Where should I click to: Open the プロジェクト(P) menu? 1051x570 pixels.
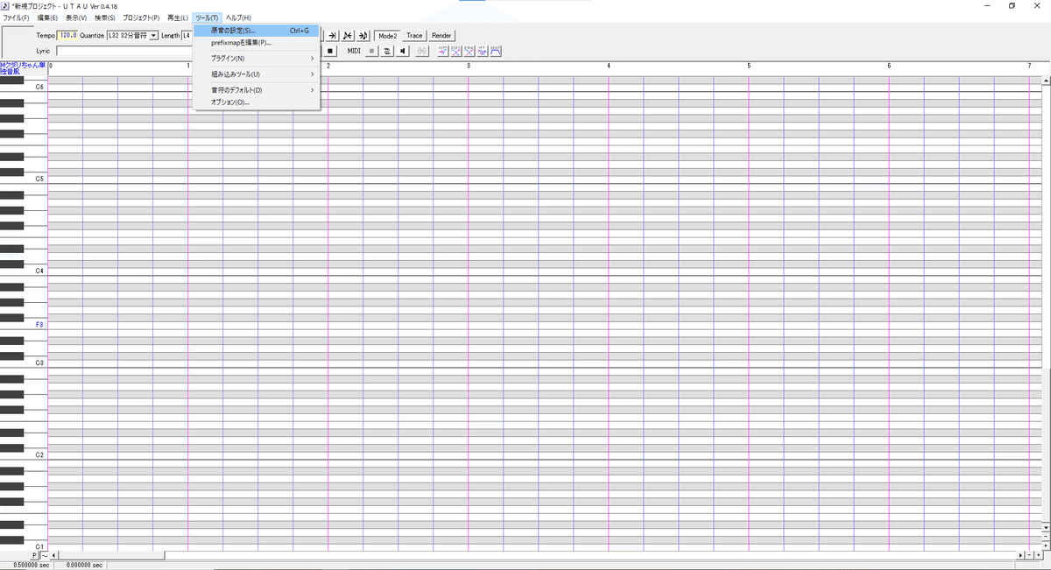(141, 18)
